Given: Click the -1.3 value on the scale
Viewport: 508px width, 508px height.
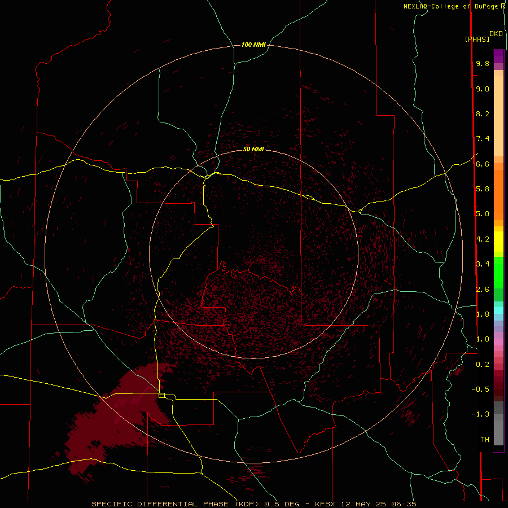Looking at the screenshot, I should click(480, 414).
